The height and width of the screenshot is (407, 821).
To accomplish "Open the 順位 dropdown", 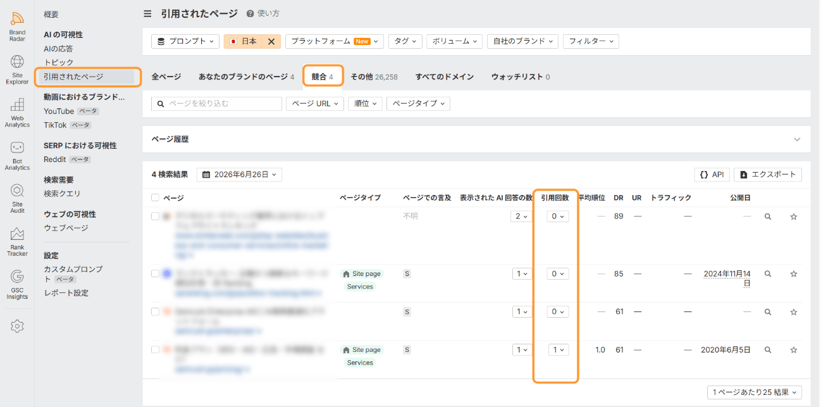I will [x=365, y=103].
